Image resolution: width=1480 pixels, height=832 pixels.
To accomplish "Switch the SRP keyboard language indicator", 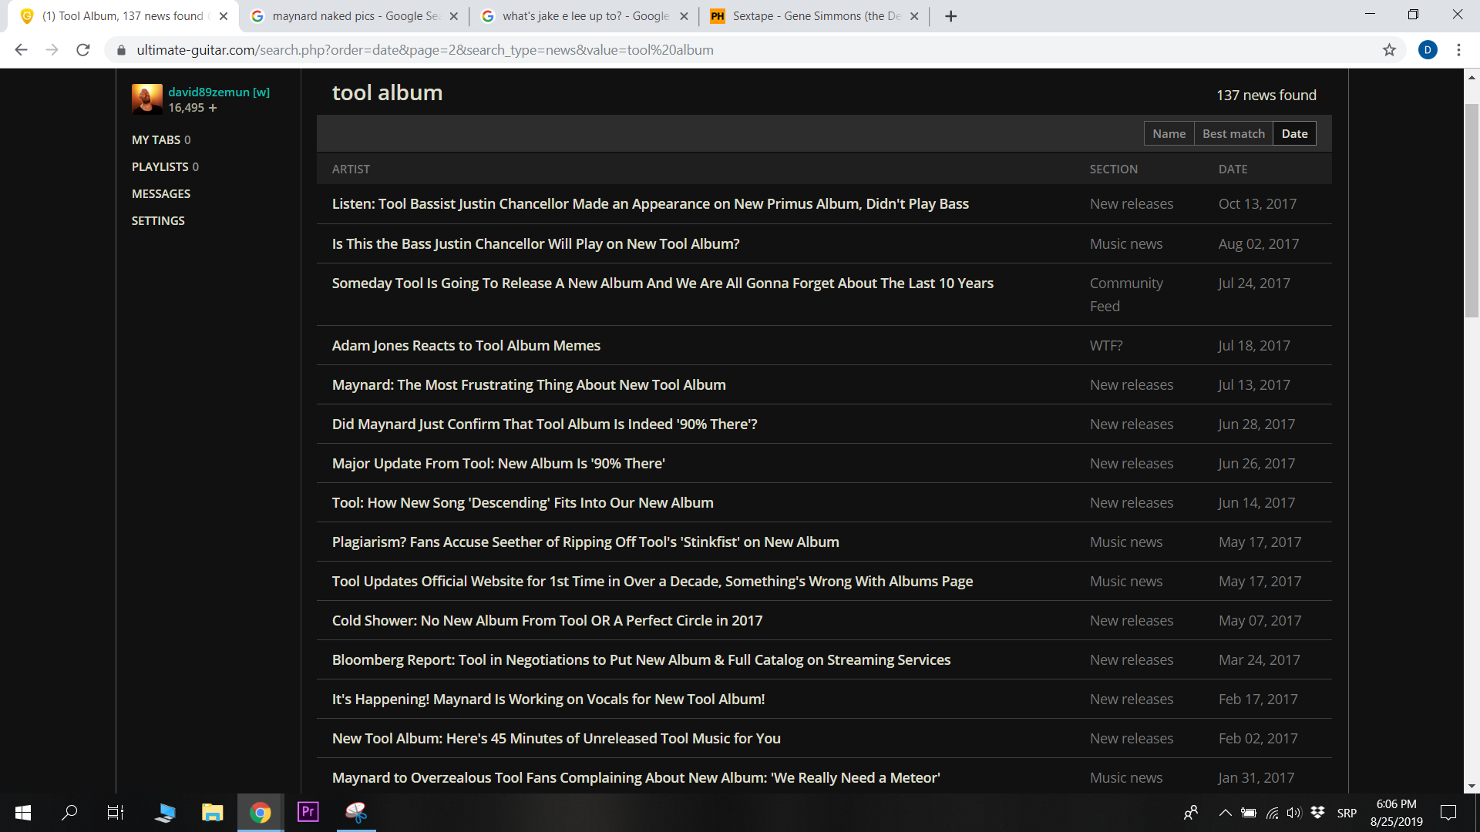I will (x=1347, y=813).
